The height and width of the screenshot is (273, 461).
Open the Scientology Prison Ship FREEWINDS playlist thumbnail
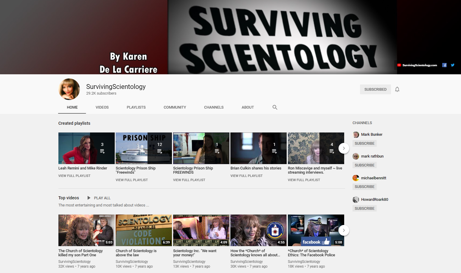coord(201,148)
